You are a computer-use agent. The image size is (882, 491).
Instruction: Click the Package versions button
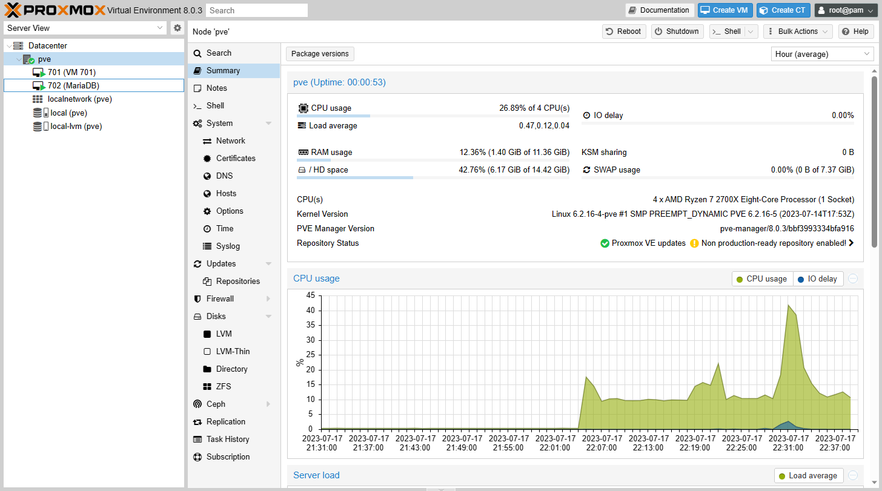[320, 54]
